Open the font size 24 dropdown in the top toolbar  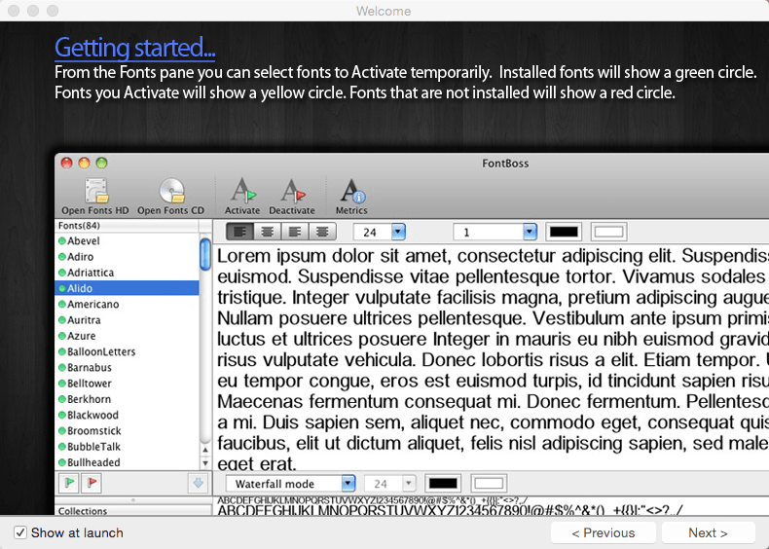point(398,232)
